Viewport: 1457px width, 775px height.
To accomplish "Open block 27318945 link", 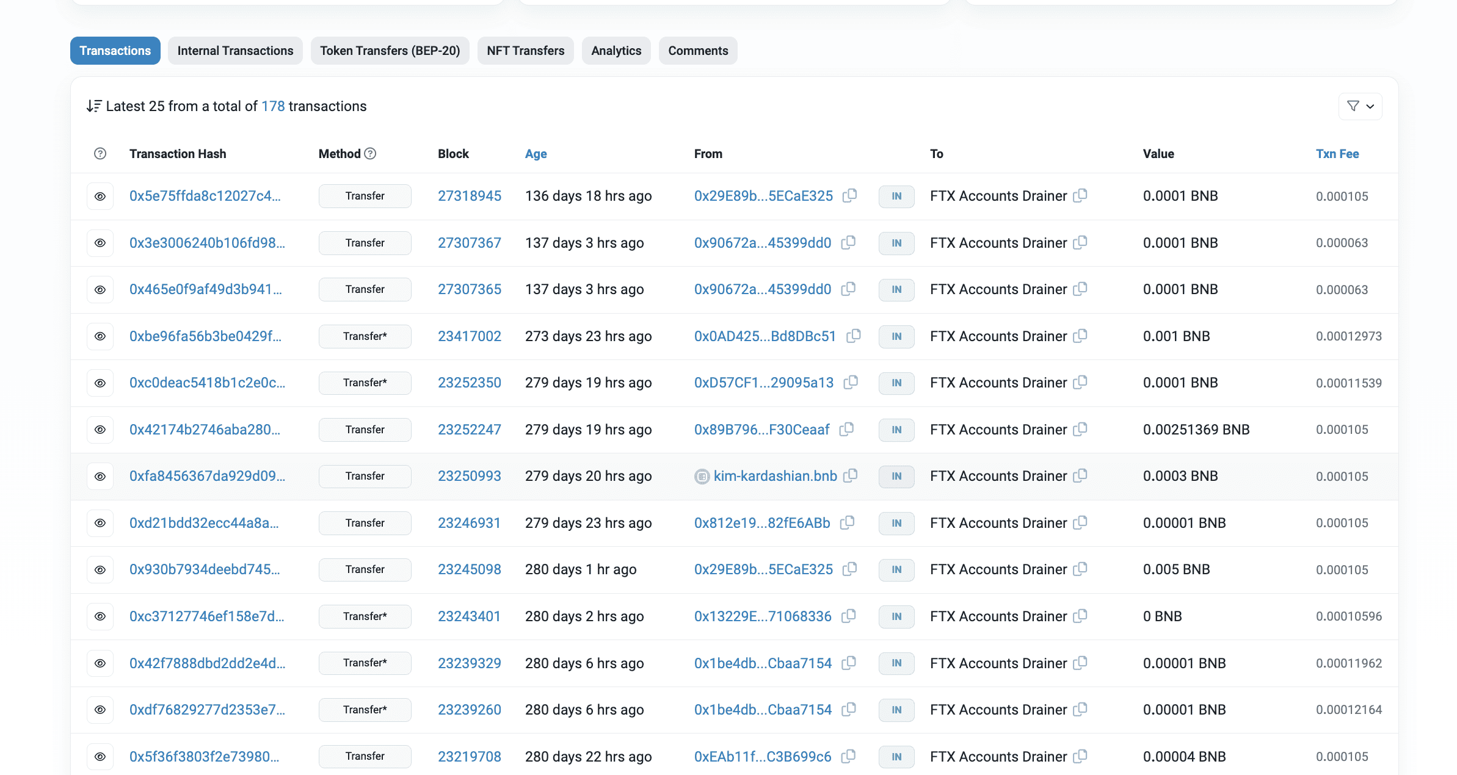I will click(x=469, y=196).
